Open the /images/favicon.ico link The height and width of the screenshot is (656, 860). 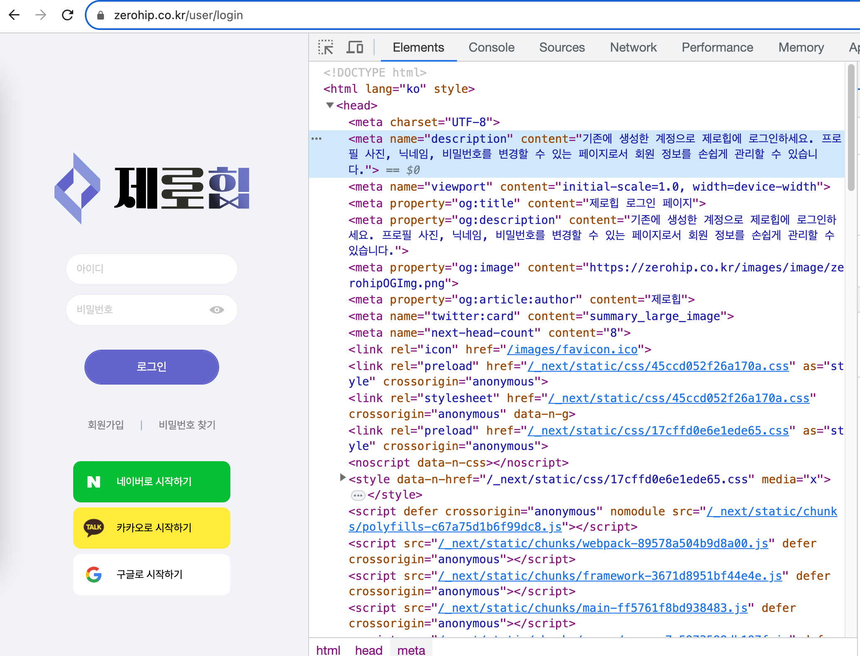572,350
